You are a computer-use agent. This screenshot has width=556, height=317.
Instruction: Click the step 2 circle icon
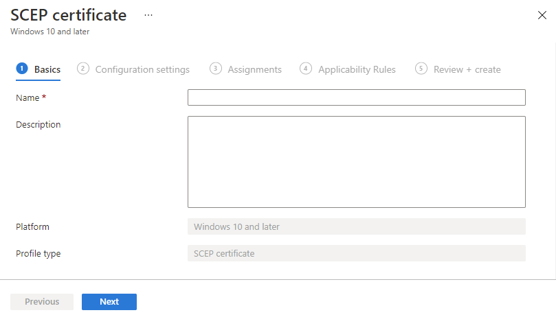point(83,69)
